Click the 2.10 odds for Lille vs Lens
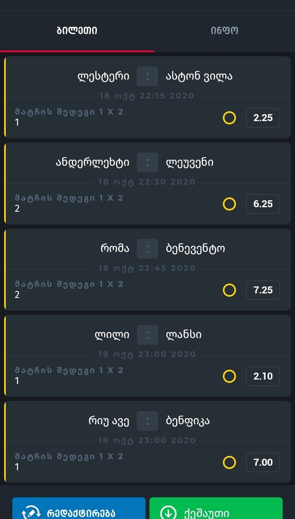The height and width of the screenshot is (519, 295). (x=263, y=376)
